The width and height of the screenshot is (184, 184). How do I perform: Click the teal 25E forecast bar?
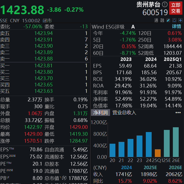tap(167, 143)
